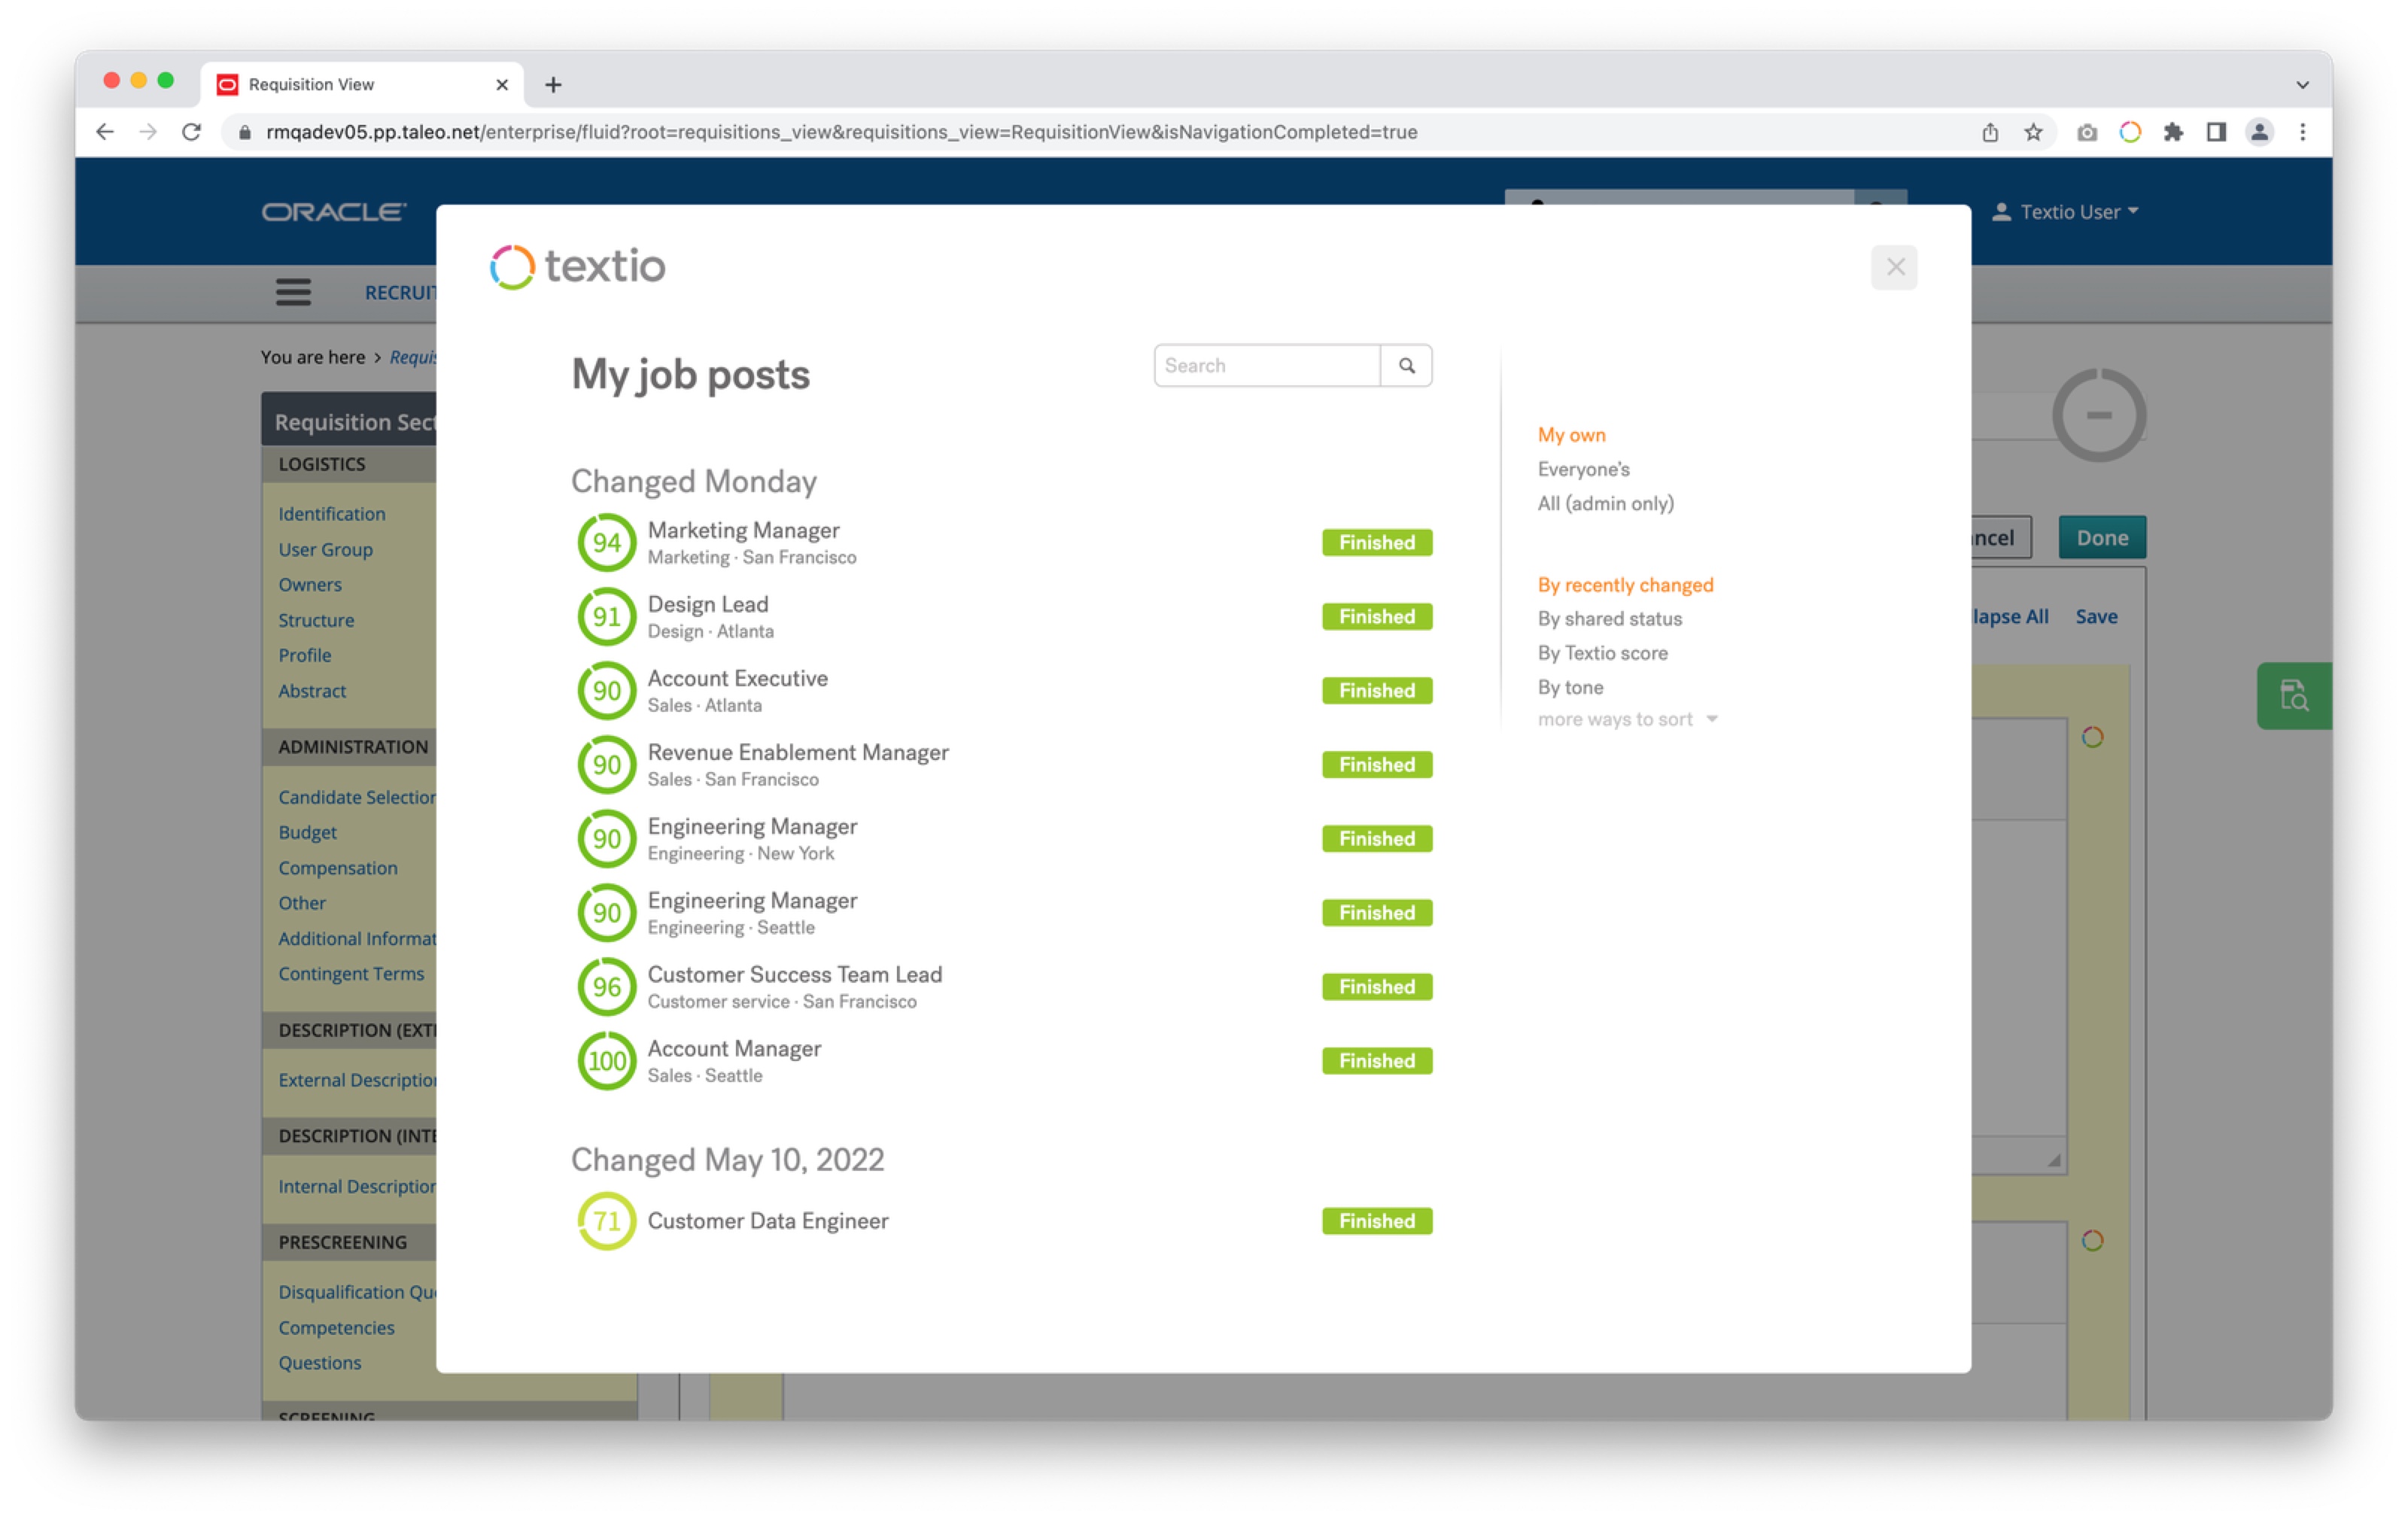Click the bookmark star in the address bar
The width and height of the screenshot is (2408, 1520).
(2033, 131)
